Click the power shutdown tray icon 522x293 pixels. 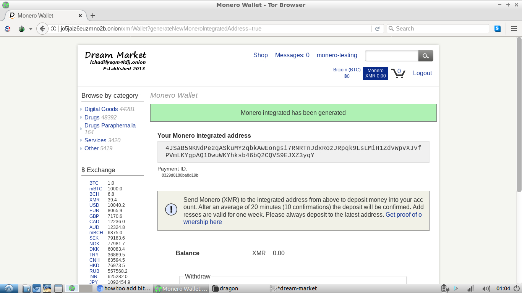(x=517, y=288)
